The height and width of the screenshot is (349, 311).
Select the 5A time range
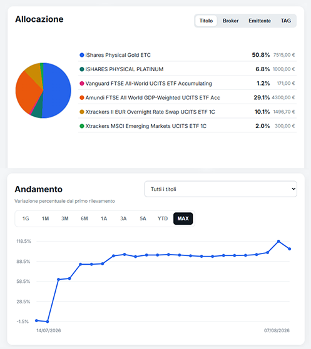coord(143,219)
